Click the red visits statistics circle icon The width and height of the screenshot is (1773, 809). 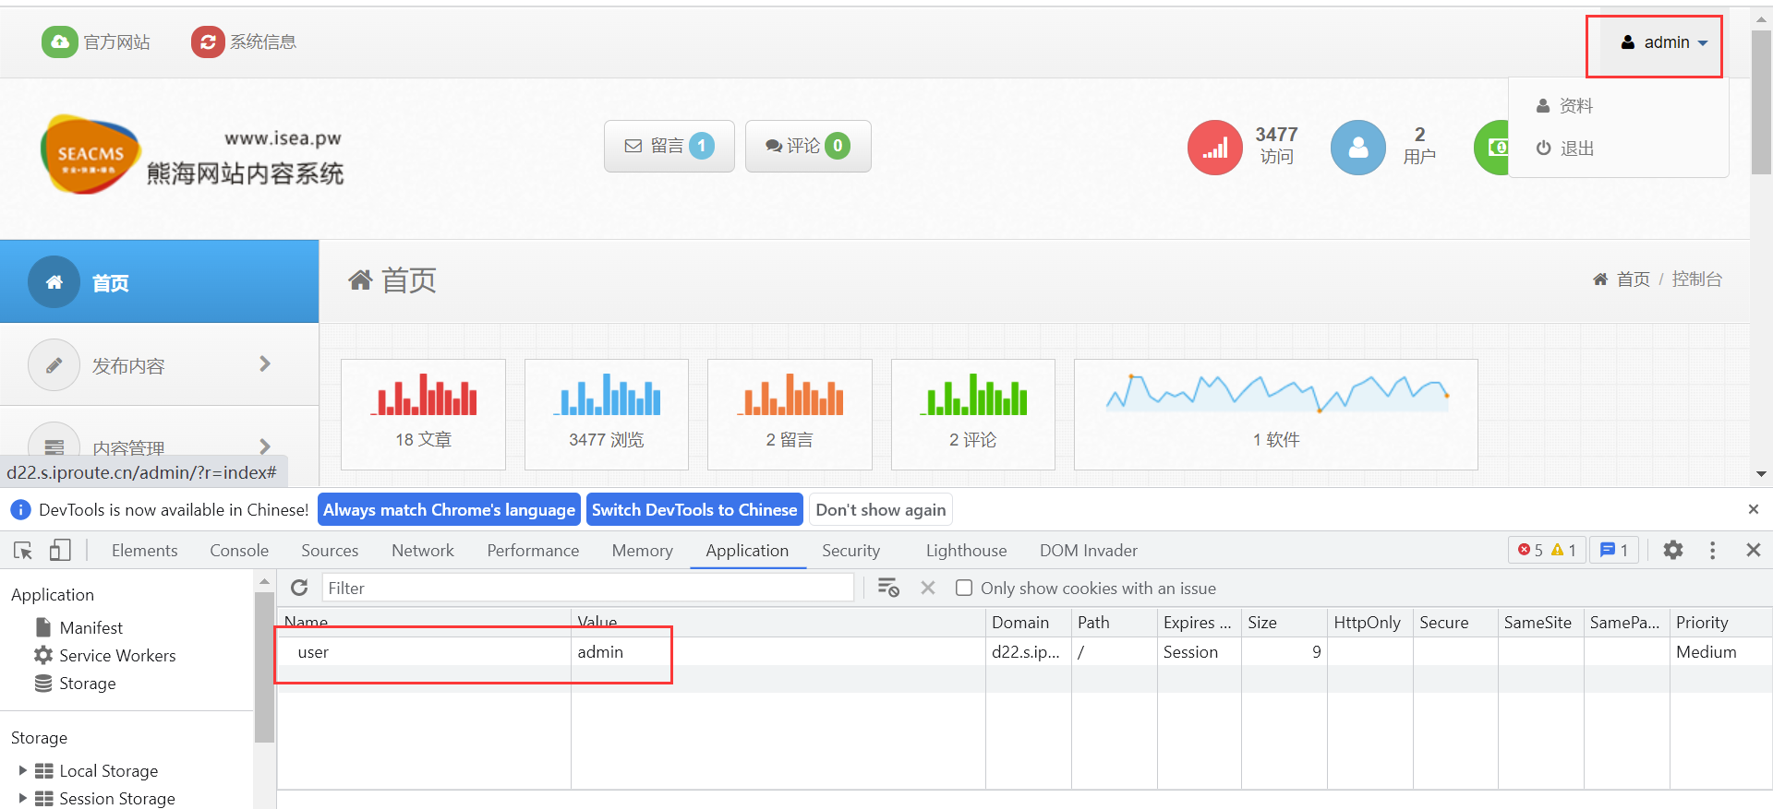1214,148
